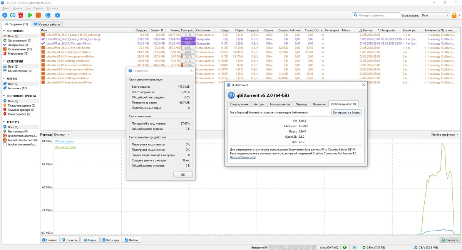Screen dimensions: 462x250
Task: Select the tracker.documentfou... tracker entry
Action: (20, 145)
